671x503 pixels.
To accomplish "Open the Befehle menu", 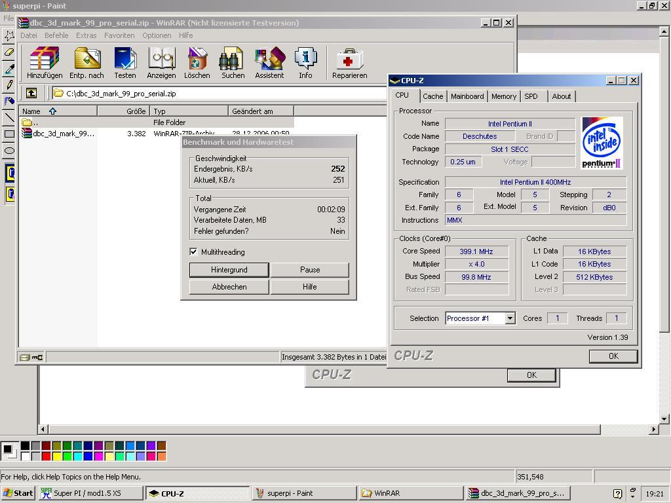I will [56, 35].
